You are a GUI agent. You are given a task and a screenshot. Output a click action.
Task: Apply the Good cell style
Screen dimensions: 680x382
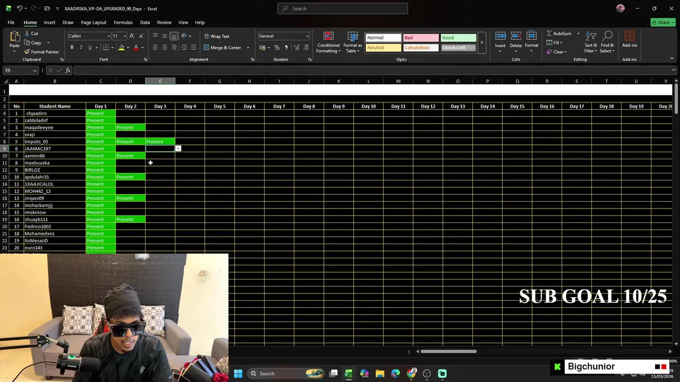[x=458, y=38]
